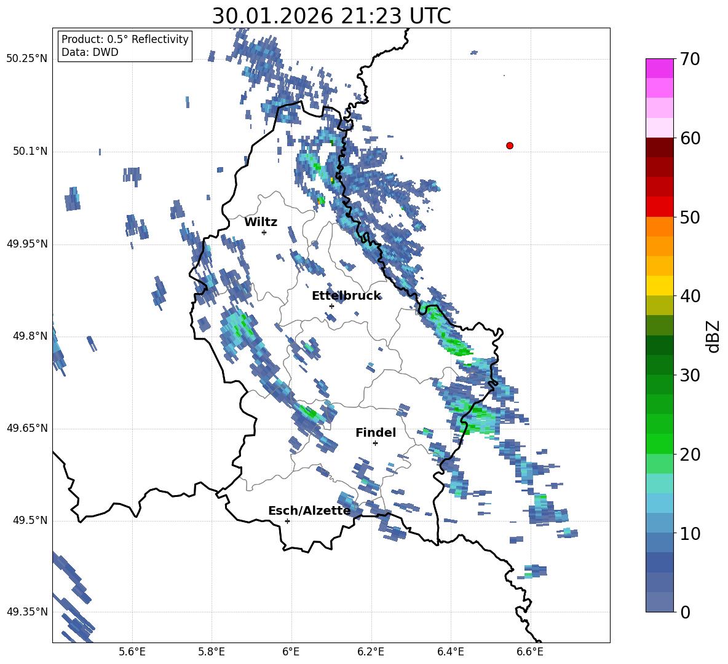Click the yellow colorbar segment above 40
728x664 pixels.
pyautogui.click(x=659, y=285)
